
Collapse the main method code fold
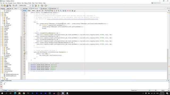(x=27, y=12)
